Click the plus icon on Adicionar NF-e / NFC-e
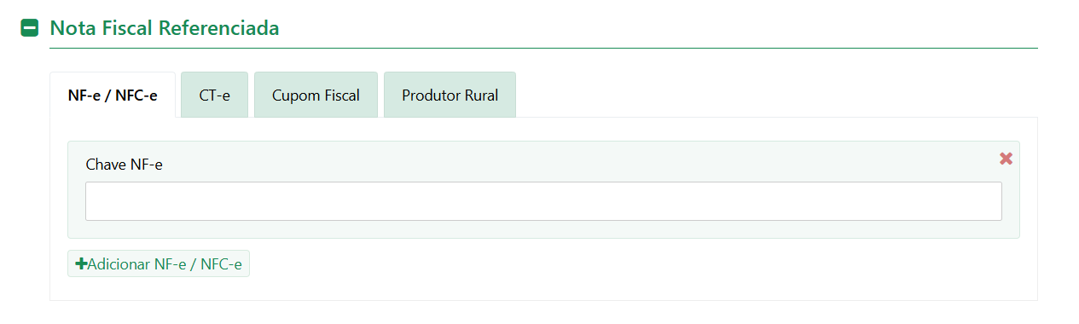 [x=81, y=264]
